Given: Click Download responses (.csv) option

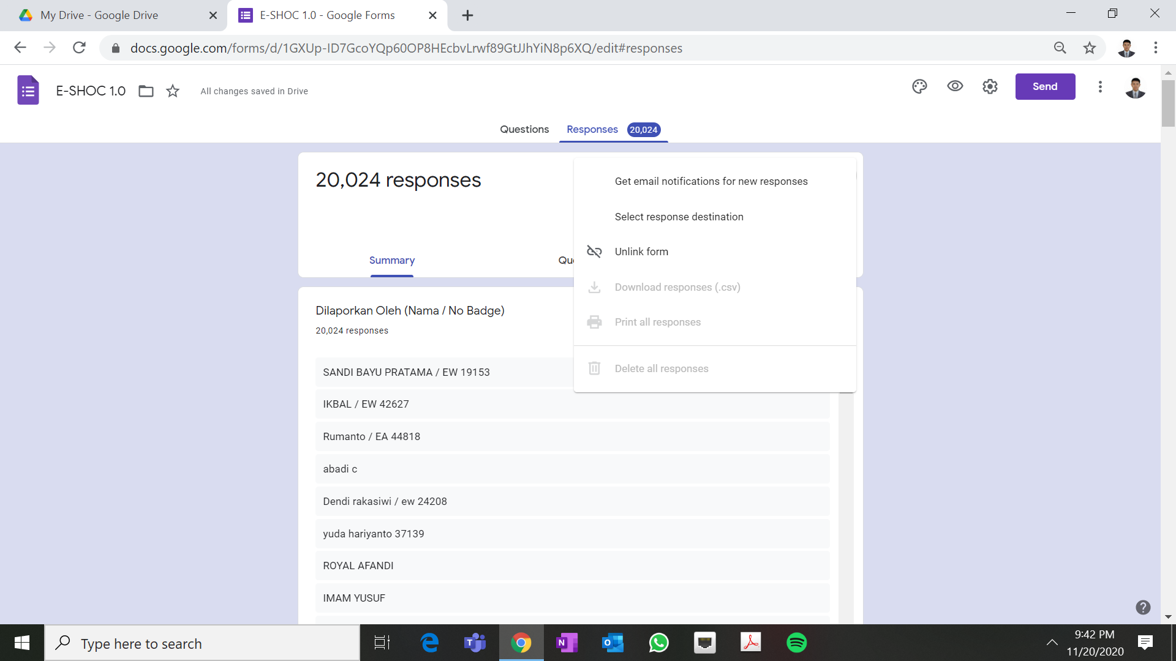Looking at the screenshot, I should point(677,287).
